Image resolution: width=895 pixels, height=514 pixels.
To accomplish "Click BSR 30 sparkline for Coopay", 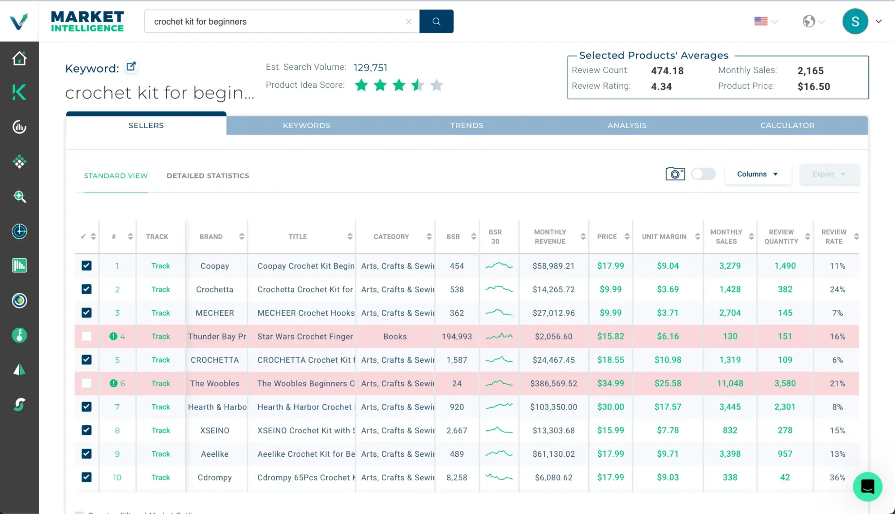I will pos(499,266).
